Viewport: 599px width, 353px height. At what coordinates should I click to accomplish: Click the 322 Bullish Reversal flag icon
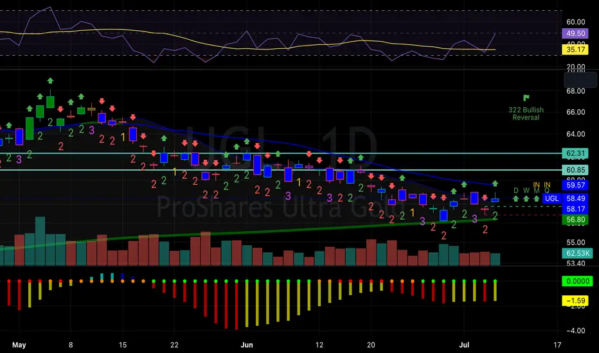[526, 98]
